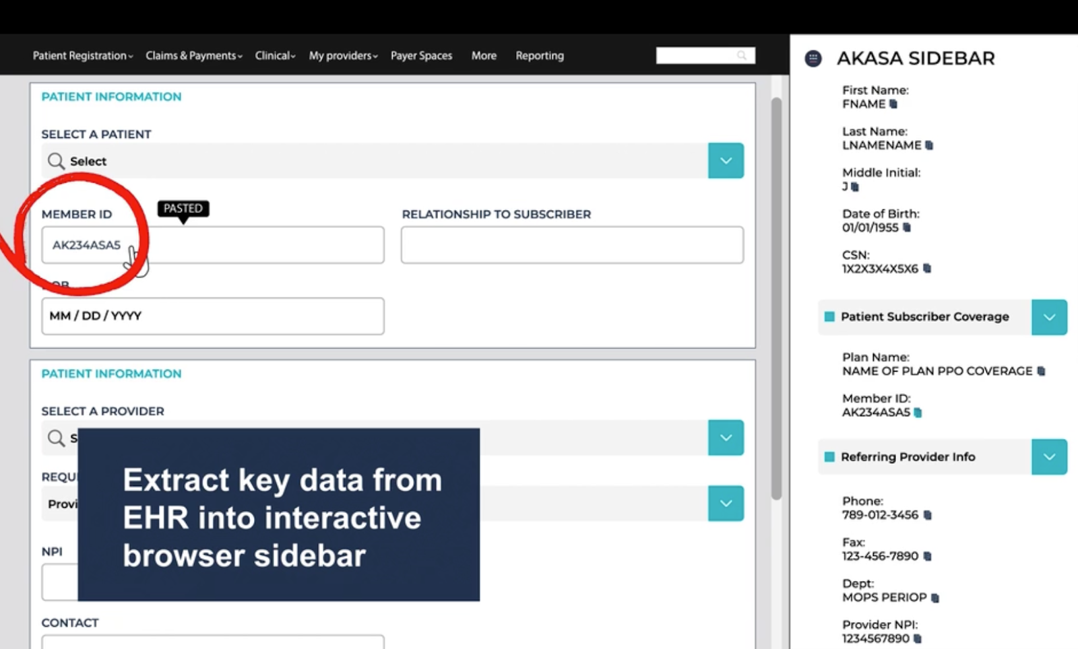Go to Payer Spaces

click(421, 56)
